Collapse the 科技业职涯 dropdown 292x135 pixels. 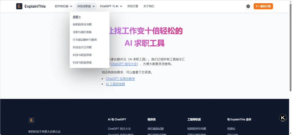[x=86, y=6]
